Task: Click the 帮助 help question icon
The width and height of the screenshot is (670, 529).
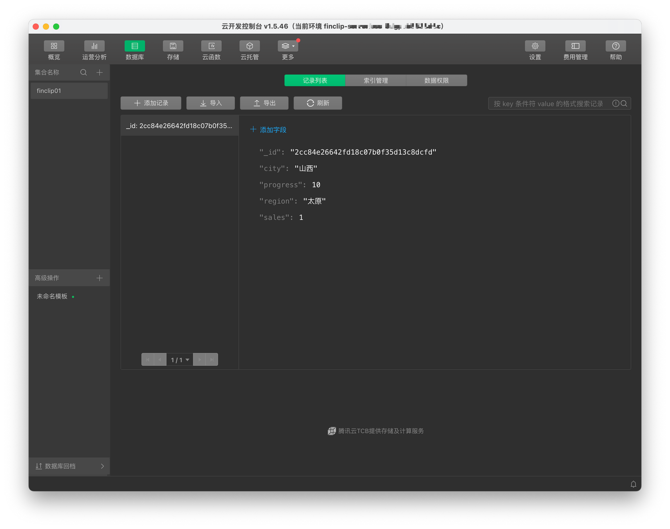Action: pyautogui.click(x=616, y=46)
